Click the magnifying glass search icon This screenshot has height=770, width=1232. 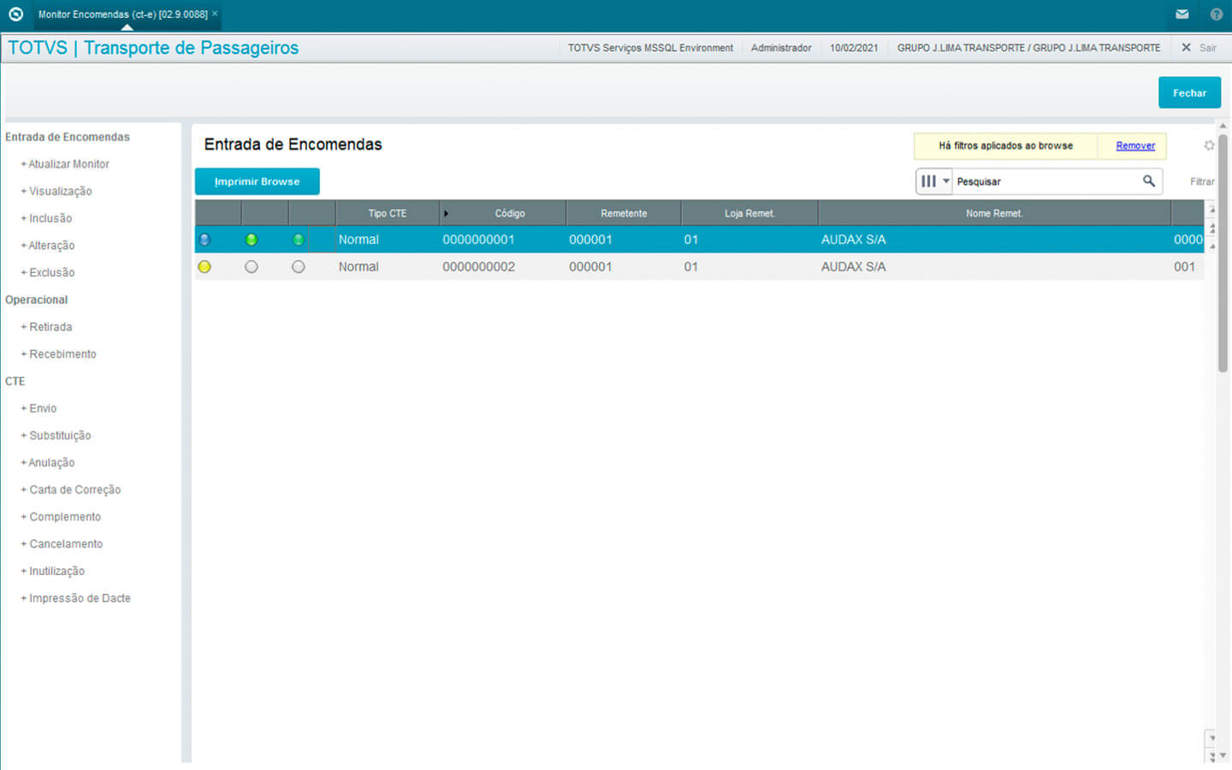[x=1148, y=181]
